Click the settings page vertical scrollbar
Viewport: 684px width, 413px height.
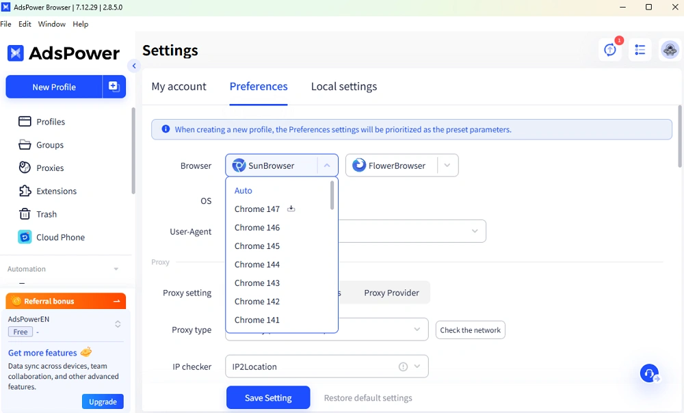[680, 136]
